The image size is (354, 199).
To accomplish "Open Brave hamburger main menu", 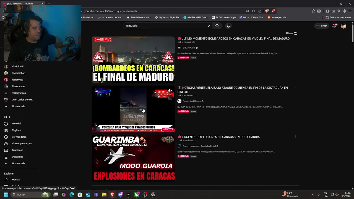I will 350,11.
